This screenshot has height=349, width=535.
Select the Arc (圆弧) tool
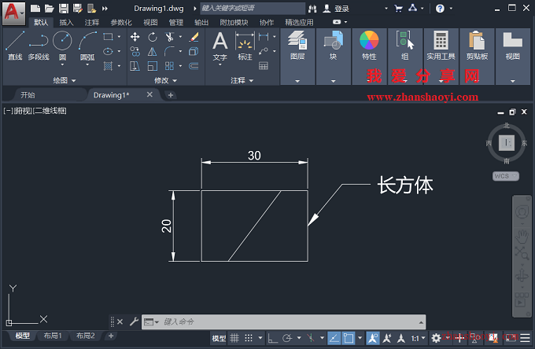click(x=87, y=46)
